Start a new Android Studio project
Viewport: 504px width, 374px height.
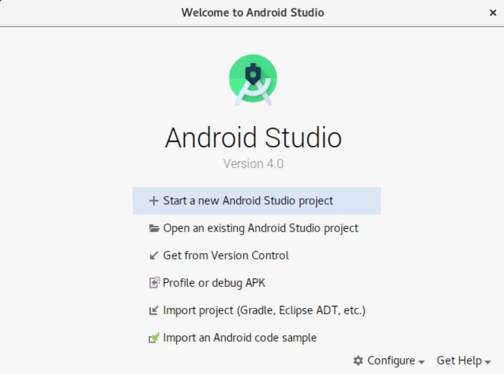(257, 200)
